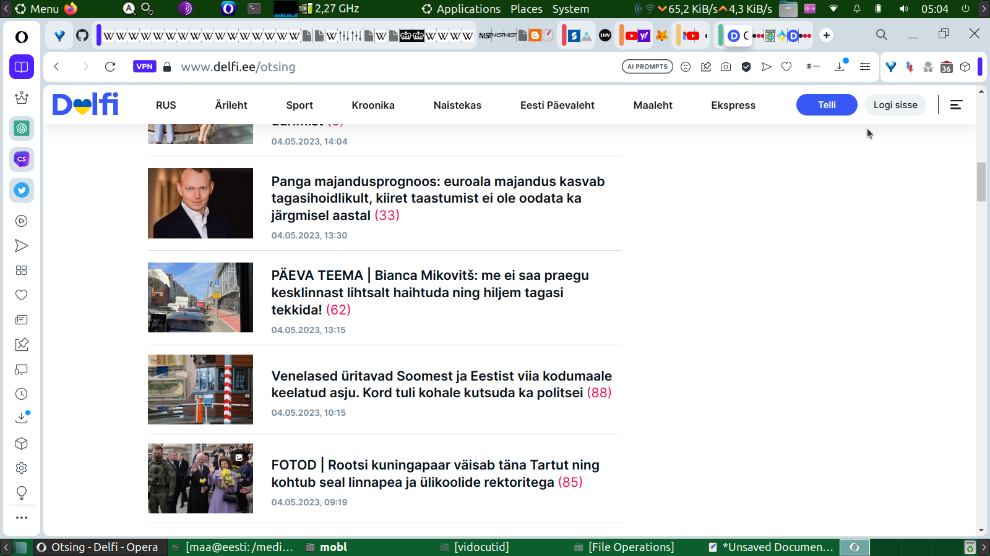
Task: Open the Maaleht section
Action: pyautogui.click(x=653, y=105)
